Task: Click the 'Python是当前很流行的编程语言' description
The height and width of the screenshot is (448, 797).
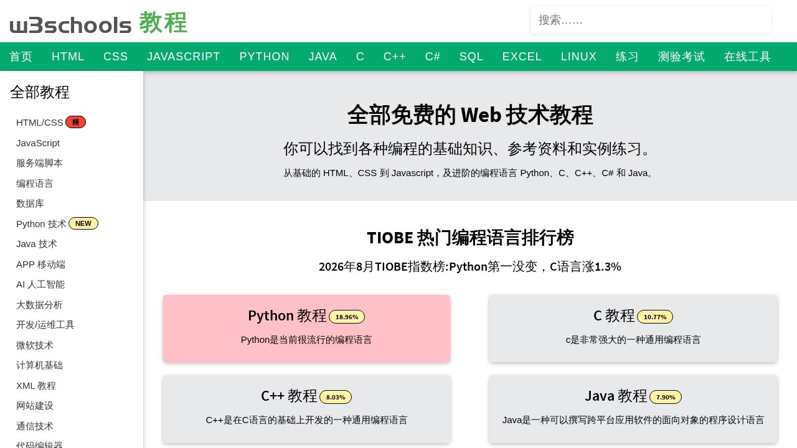Action: tap(306, 340)
